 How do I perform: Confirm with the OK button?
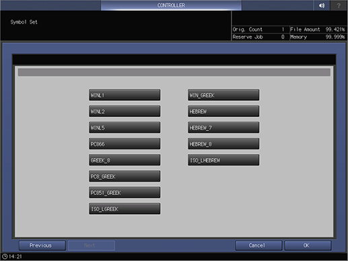pyautogui.click(x=308, y=246)
